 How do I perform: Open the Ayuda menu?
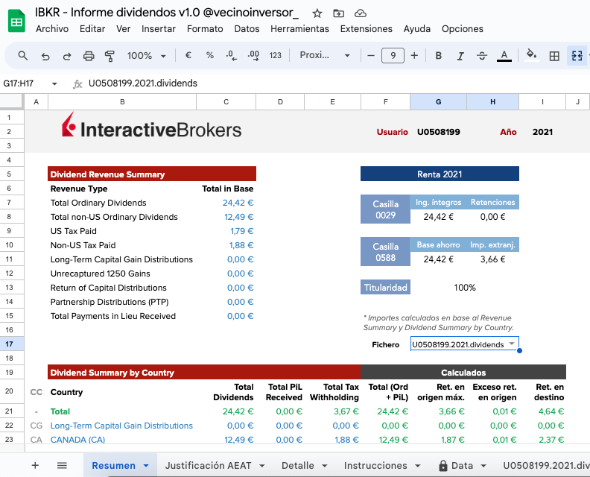pyautogui.click(x=417, y=29)
